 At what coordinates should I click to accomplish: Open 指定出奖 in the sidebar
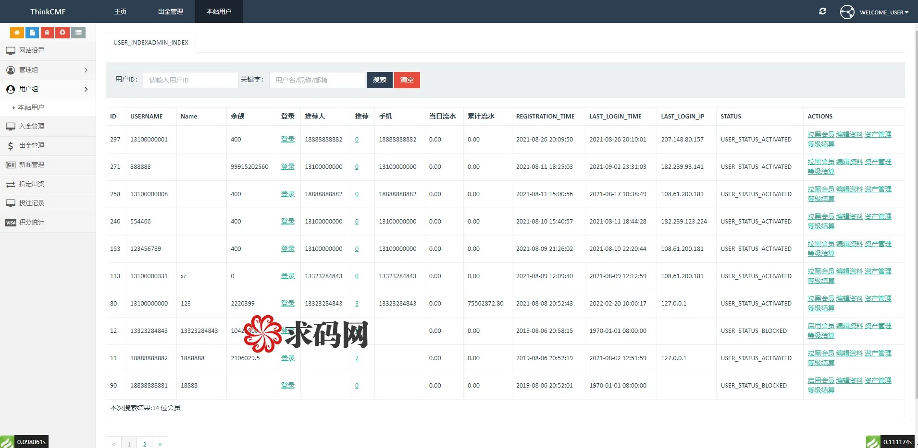click(x=32, y=184)
